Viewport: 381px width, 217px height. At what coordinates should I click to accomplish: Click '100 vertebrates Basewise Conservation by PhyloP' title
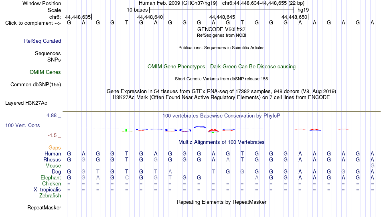coord(221,116)
